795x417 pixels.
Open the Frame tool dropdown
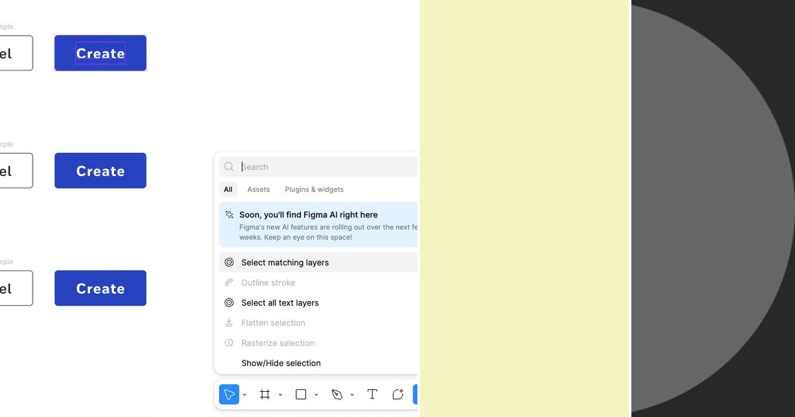click(281, 394)
